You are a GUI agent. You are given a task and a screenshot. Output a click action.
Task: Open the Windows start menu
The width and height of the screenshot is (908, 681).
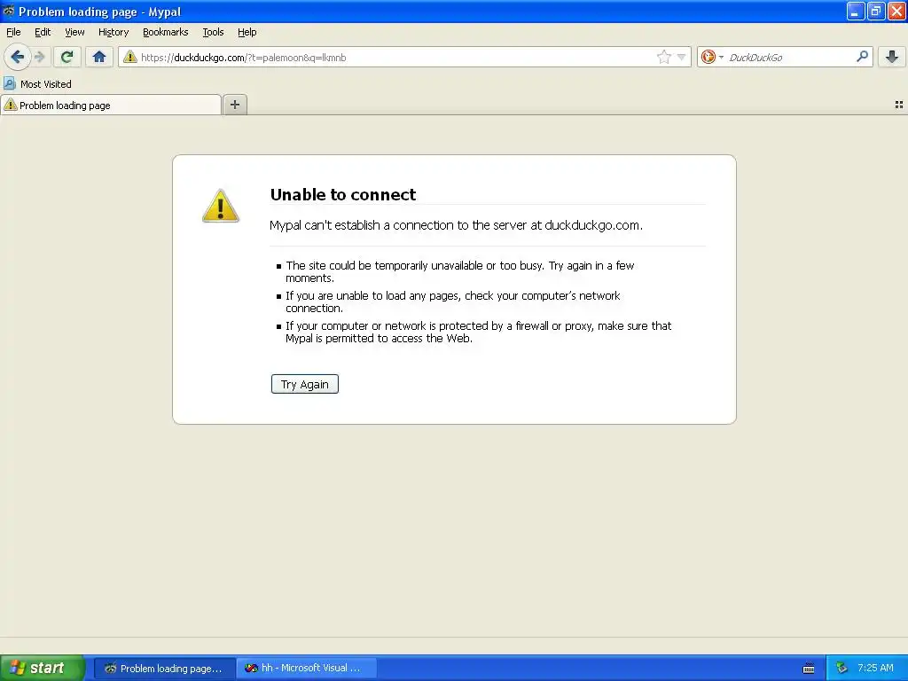[43, 668]
